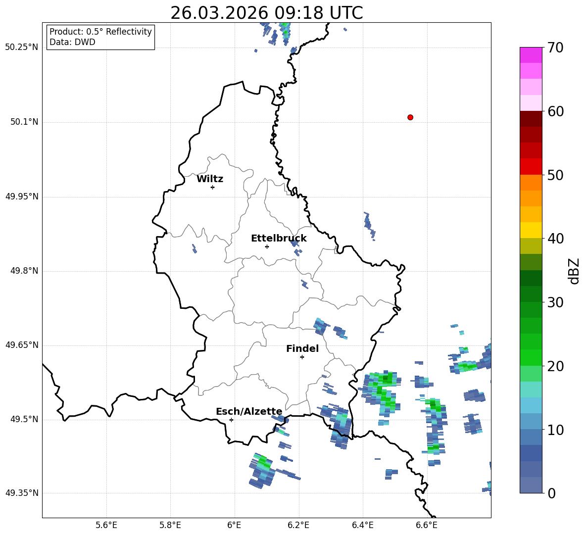
Task: Click the 49.65°N latitude label
Action: pos(22,345)
